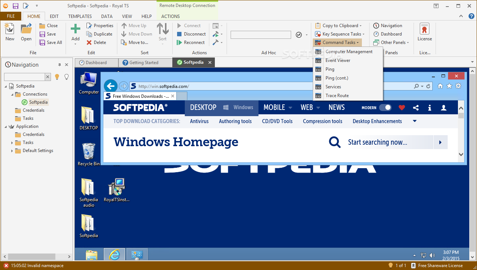Image resolution: width=477 pixels, height=270 pixels.
Task: Select the RoyalTSInst installer desktop icon
Action: tap(117, 190)
